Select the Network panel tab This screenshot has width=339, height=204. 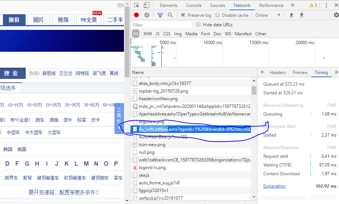click(242, 5)
